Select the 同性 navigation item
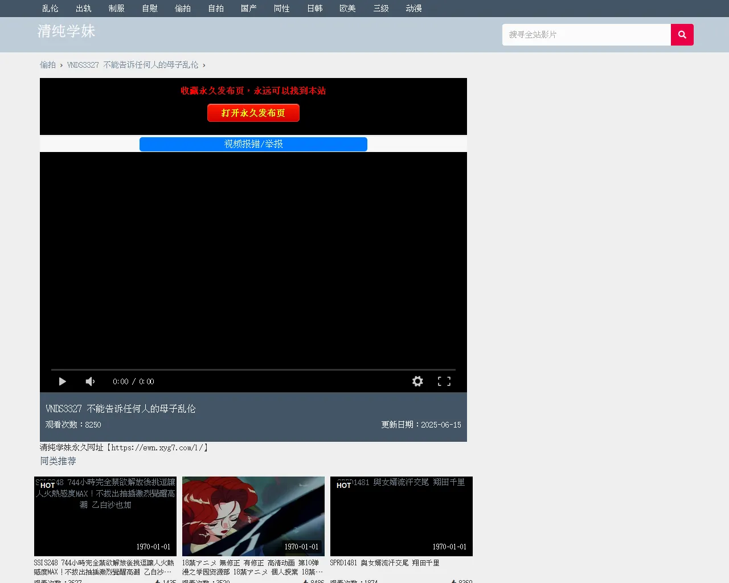Image resolution: width=729 pixels, height=583 pixels. [x=282, y=9]
